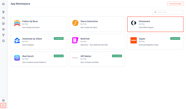Click 'Cash Offer Program' text
Viewport: 186px width, 109px height.
tap(146, 27)
